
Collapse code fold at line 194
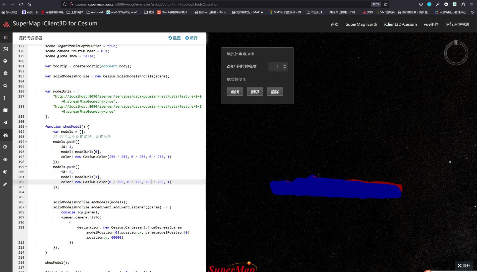26,142
